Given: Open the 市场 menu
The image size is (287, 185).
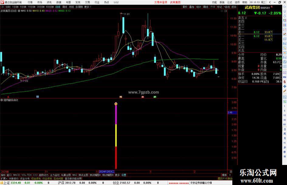Looking at the screenshot, I should tap(39, 2).
